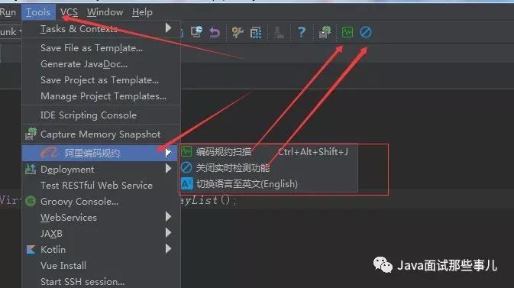Run 编码规约扫描 from the submenu

point(269,152)
